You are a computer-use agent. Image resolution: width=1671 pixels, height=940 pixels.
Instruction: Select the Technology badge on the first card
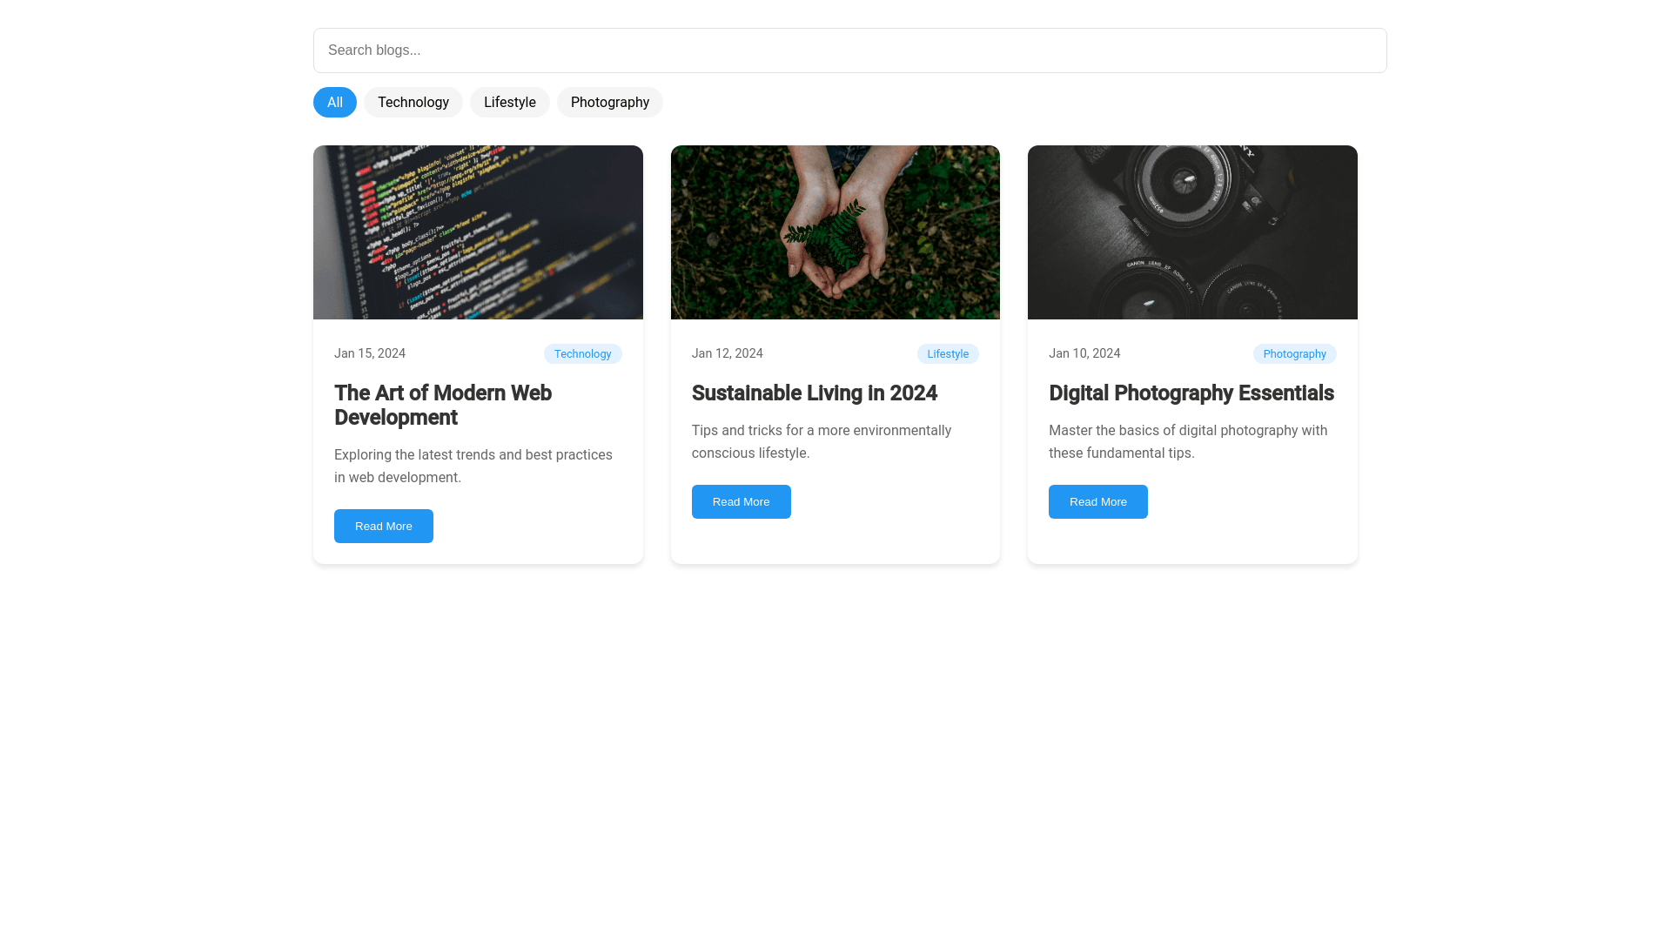[x=582, y=353]
